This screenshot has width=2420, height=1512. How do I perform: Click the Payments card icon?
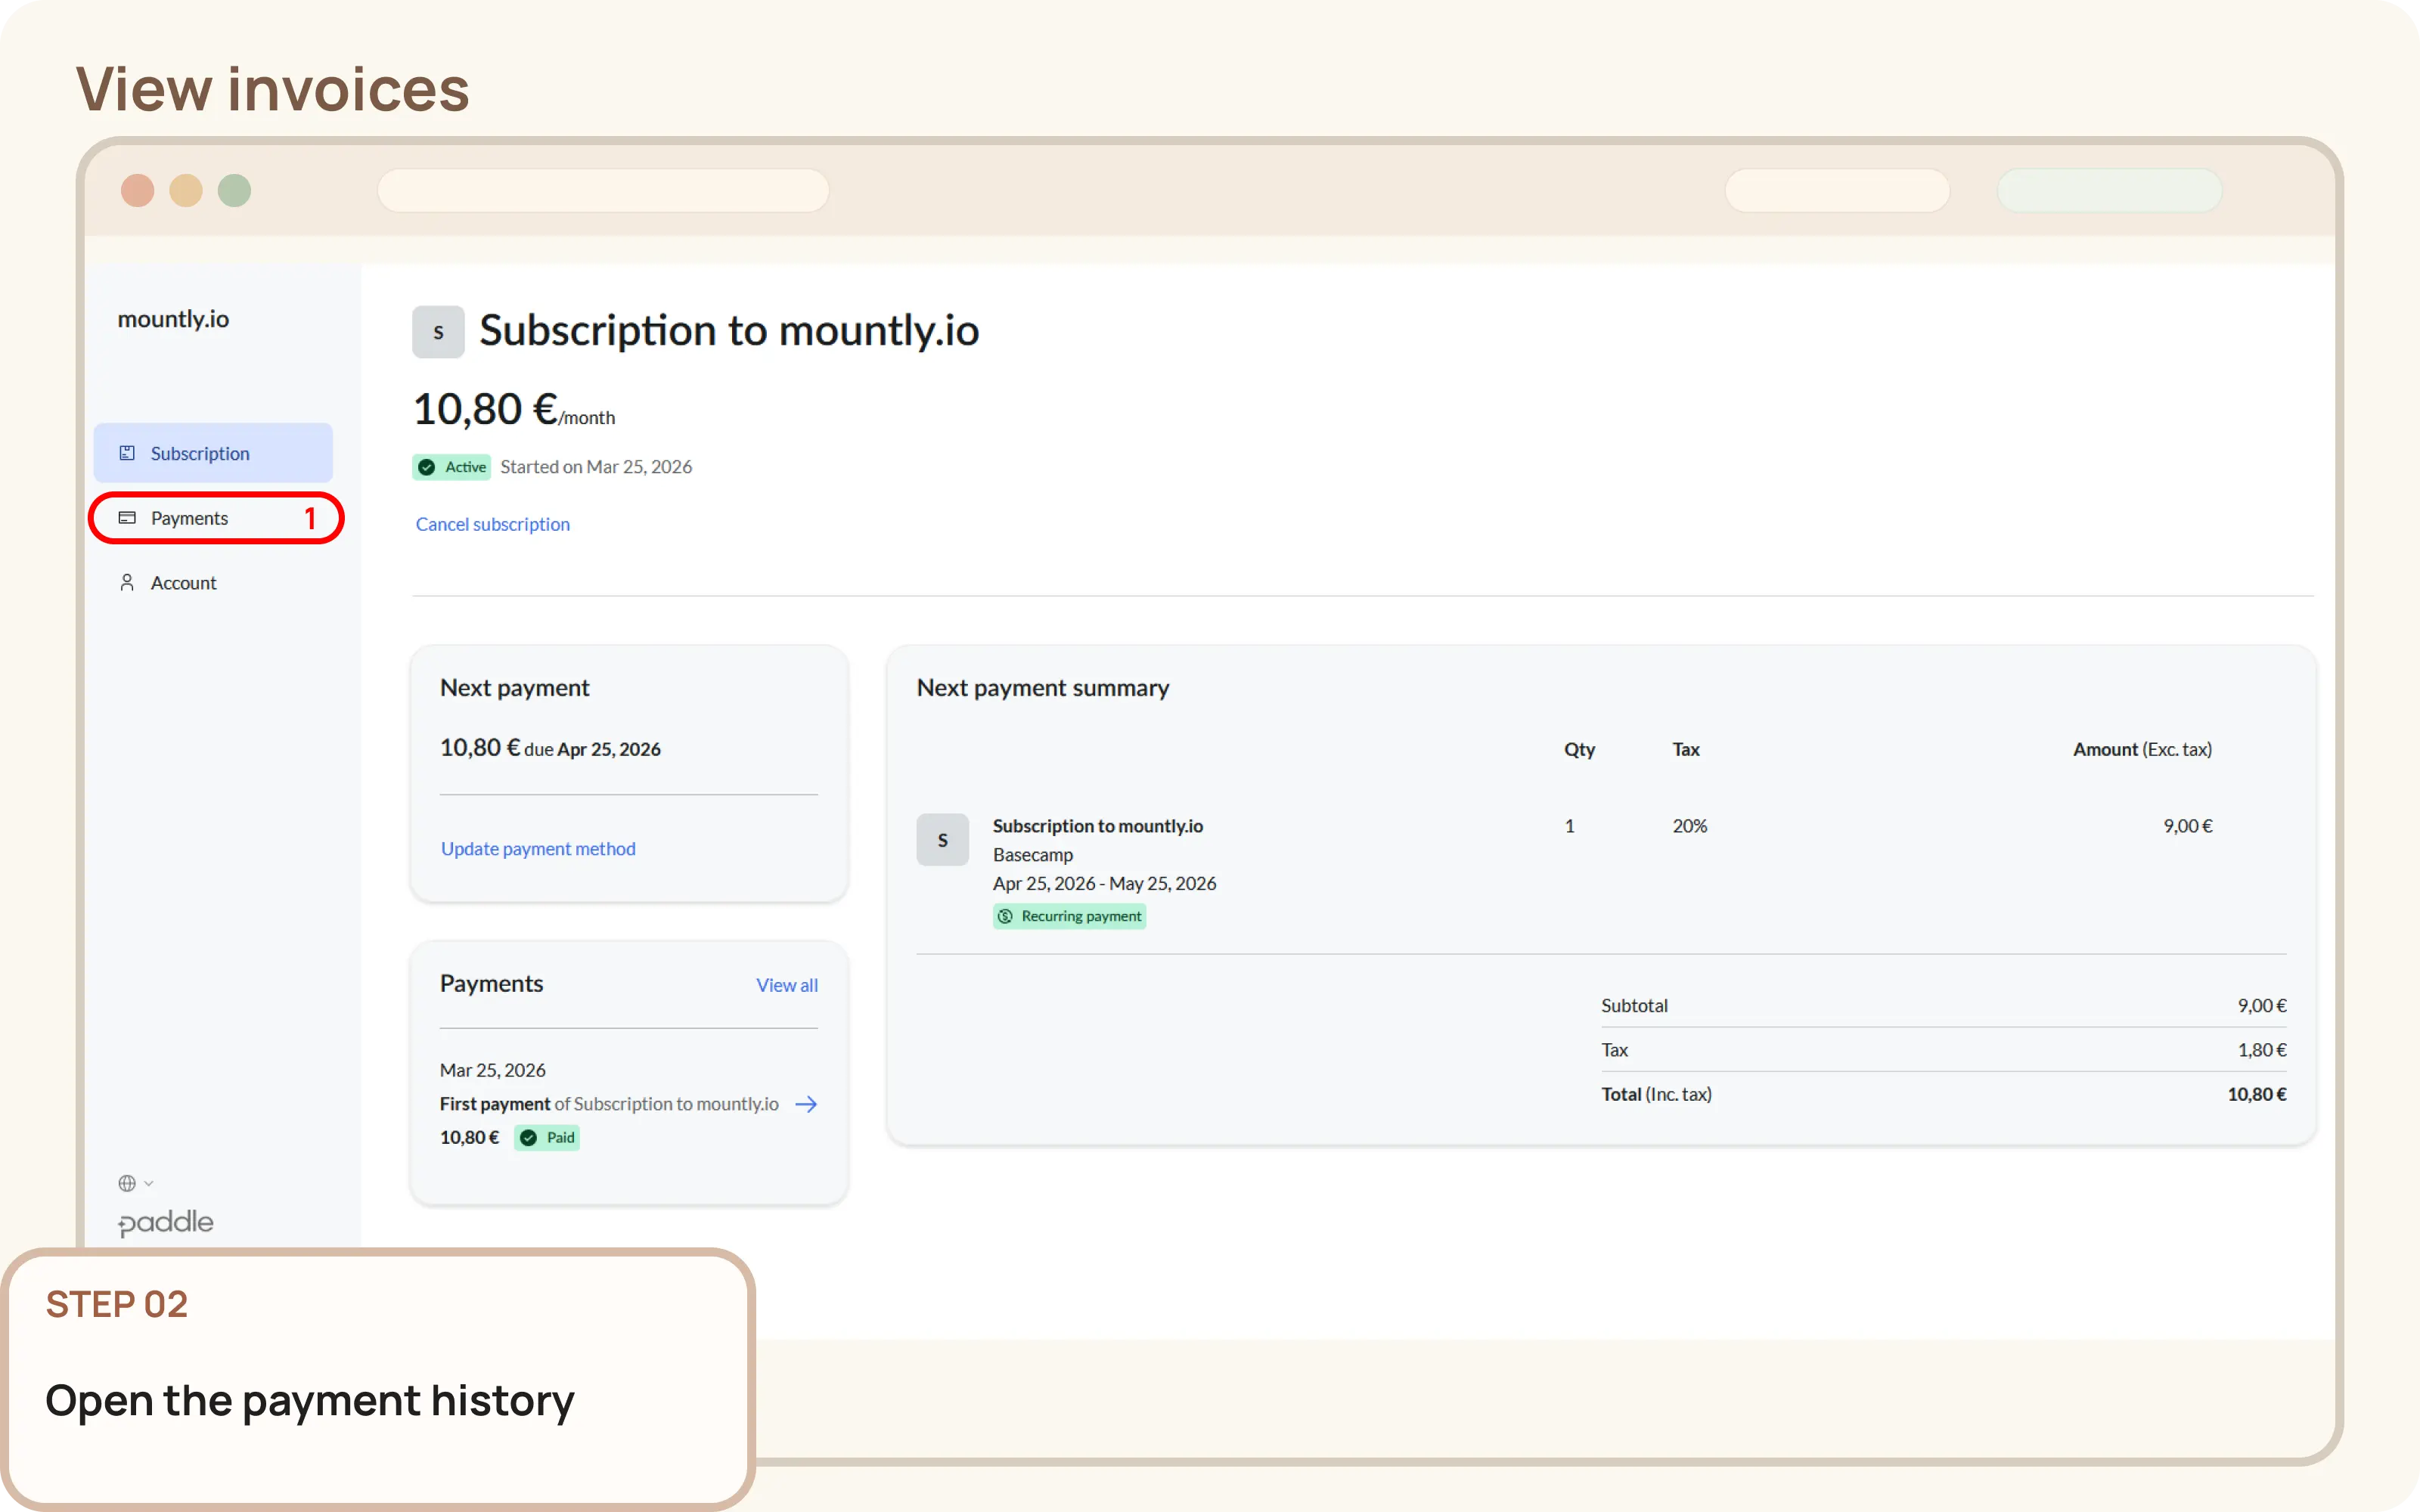coord(127,518)
